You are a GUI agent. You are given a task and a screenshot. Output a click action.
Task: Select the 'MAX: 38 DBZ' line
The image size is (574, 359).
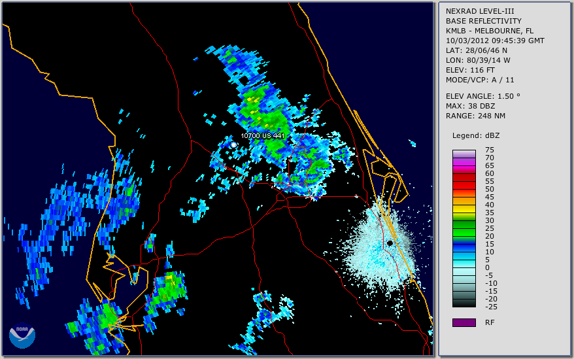(470, 106)
